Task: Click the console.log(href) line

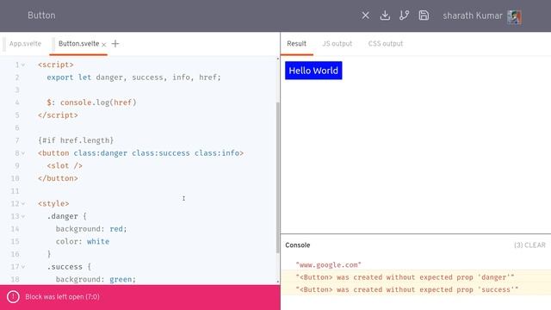Action: (x=91, y=102)
